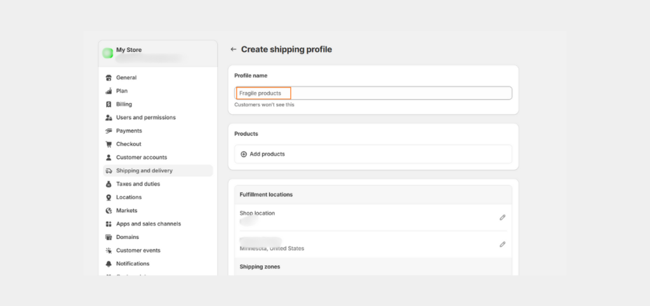The image size is (650, 306).
Task: Click the back arrow beside Create shipping profile
Action: click(234, 49)
